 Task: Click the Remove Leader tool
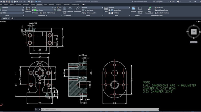click(x=90, y=13)
